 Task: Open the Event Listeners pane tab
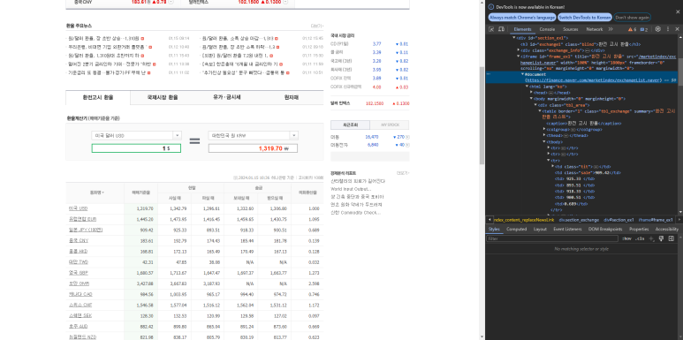(568, 229)
